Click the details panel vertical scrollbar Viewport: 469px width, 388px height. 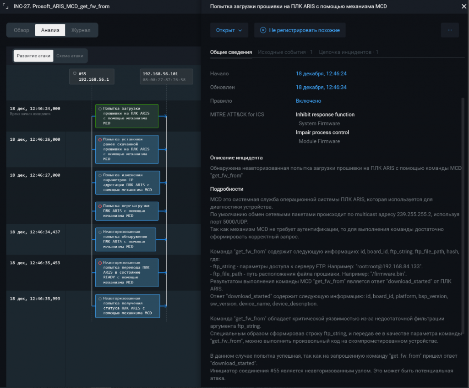pos(462,183)
